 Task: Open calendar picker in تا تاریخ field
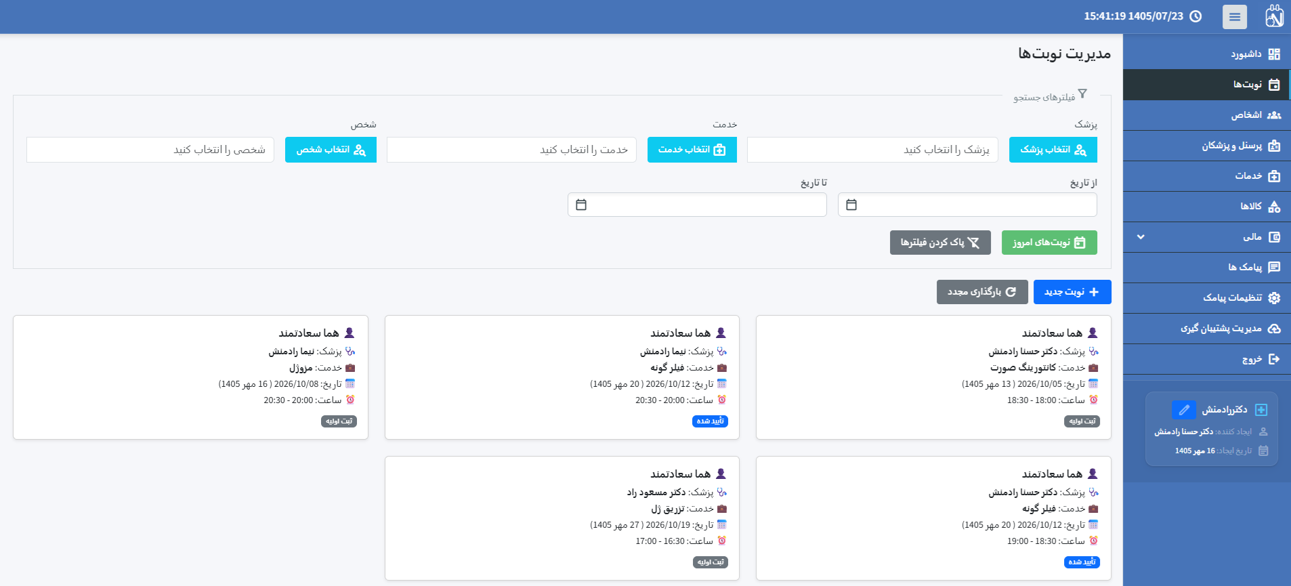point(581,205)
